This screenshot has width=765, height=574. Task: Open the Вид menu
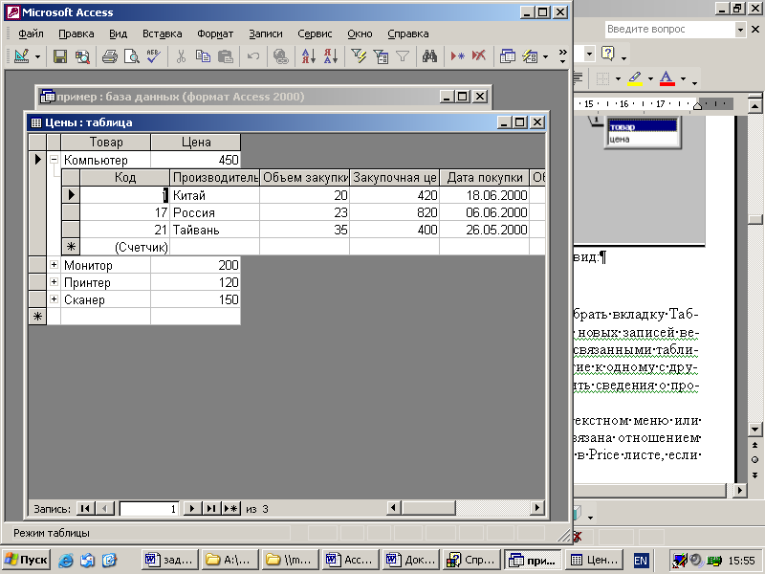118,33
